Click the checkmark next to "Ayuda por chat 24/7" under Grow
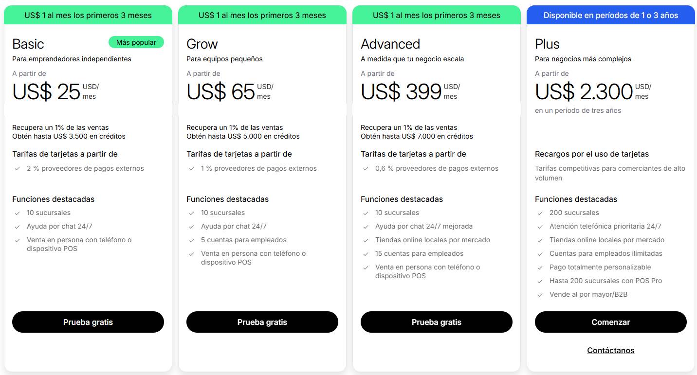Viewport: 697px width, 375px height. (x=191, y=226)
